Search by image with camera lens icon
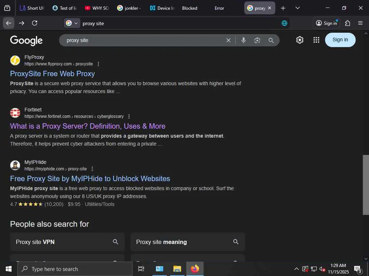 [257, 40]
